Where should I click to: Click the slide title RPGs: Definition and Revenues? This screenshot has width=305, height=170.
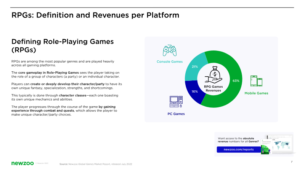click(x=95, y=15)
